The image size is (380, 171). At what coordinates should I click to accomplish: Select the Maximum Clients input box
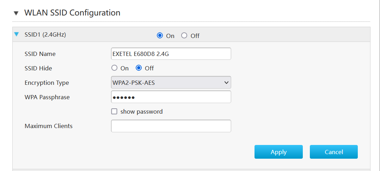[171, 126]
